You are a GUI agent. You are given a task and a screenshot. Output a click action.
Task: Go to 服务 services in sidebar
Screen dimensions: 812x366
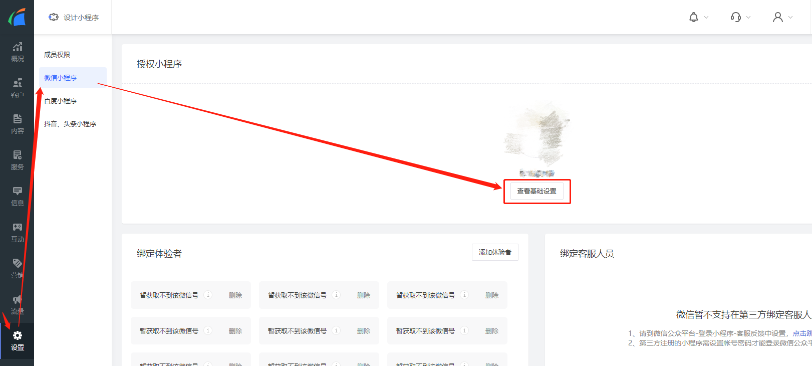point(17,160)
